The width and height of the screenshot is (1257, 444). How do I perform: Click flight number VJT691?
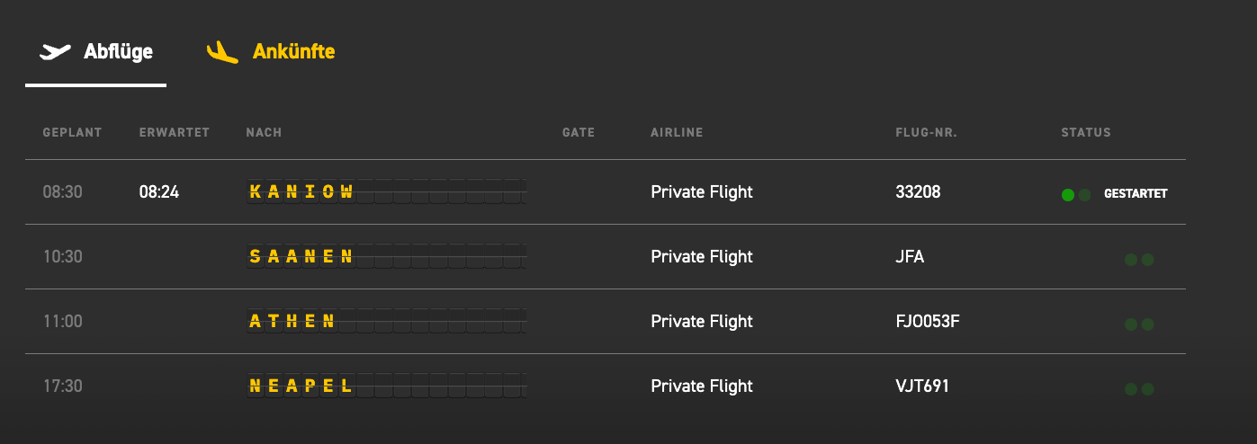(x=922, y=386)
